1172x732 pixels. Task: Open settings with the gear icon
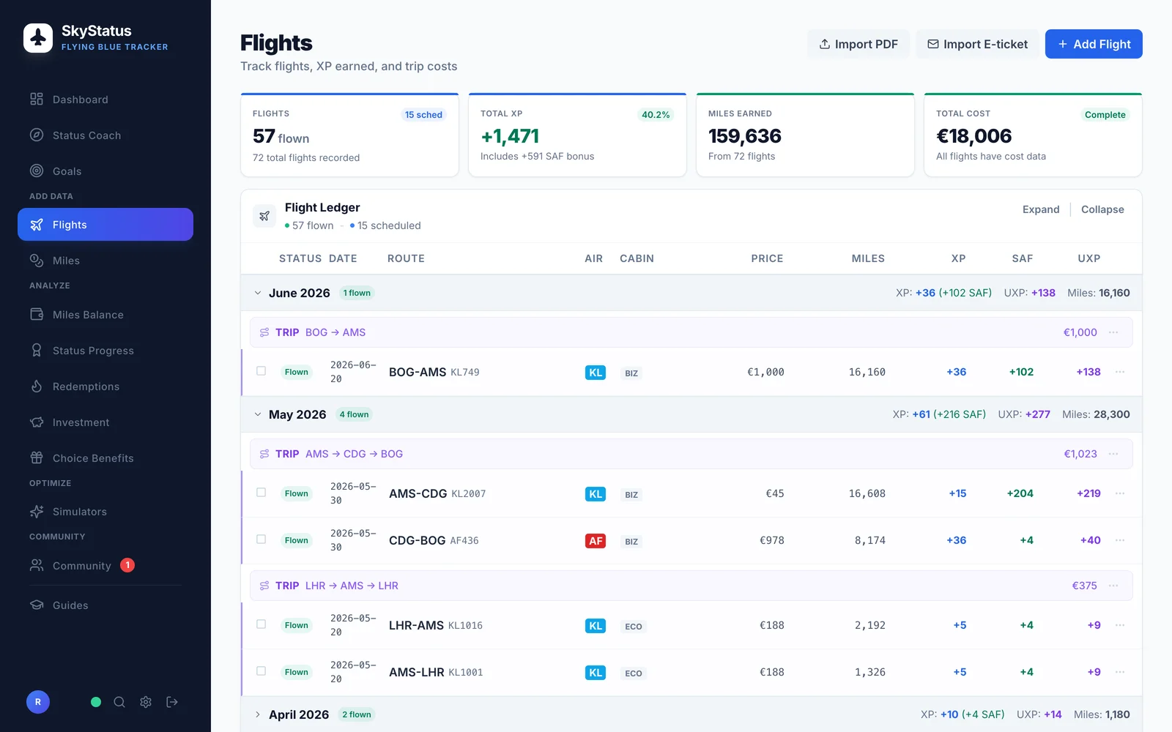pos(146,702)
